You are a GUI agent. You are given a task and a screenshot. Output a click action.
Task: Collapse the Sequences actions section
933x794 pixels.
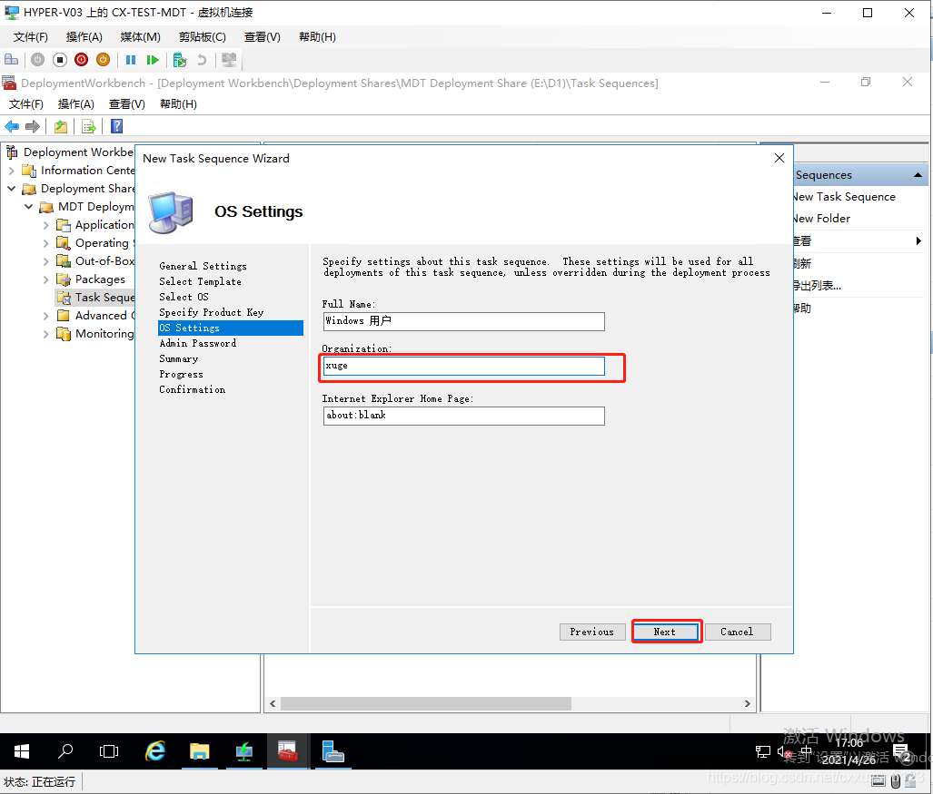pyautogui.click(x=918, y=175)
